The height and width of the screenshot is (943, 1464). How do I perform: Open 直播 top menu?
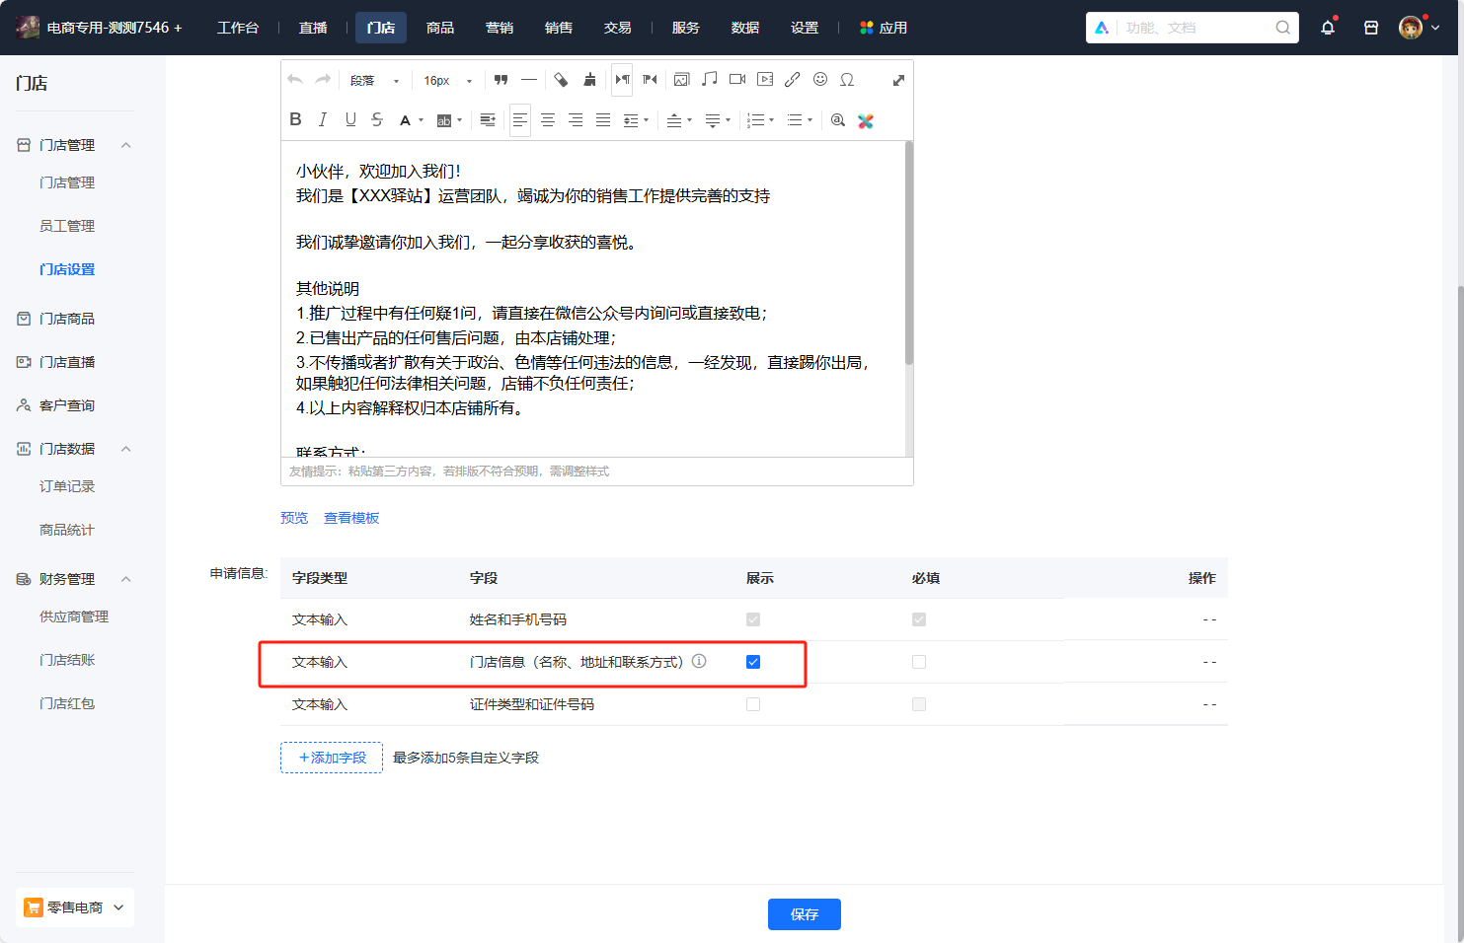(x=313, y=28)
